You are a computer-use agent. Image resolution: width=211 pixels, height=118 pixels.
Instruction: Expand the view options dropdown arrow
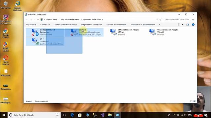tap(182, 25)
